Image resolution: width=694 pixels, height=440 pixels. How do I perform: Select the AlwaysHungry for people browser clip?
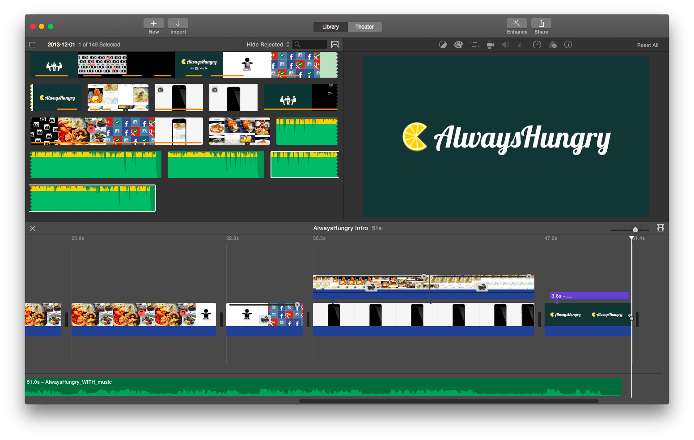coord(199,64)
